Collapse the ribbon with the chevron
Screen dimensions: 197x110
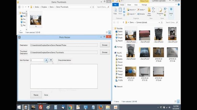[176, 5]
